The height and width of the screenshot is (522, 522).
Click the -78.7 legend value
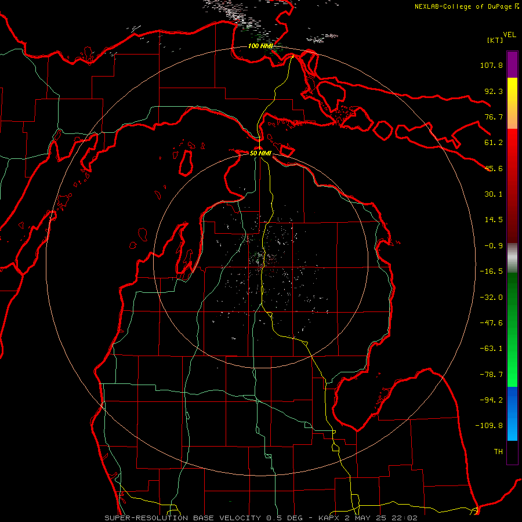[491, 375]
